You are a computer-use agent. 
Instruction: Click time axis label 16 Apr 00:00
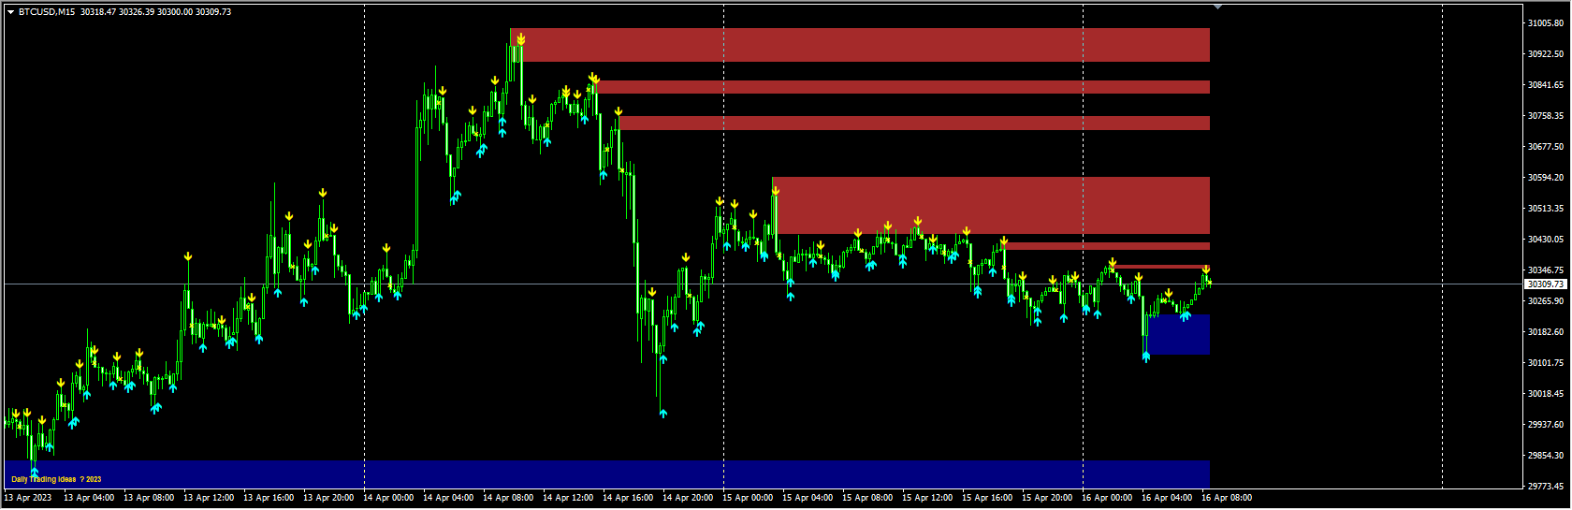1107,498
